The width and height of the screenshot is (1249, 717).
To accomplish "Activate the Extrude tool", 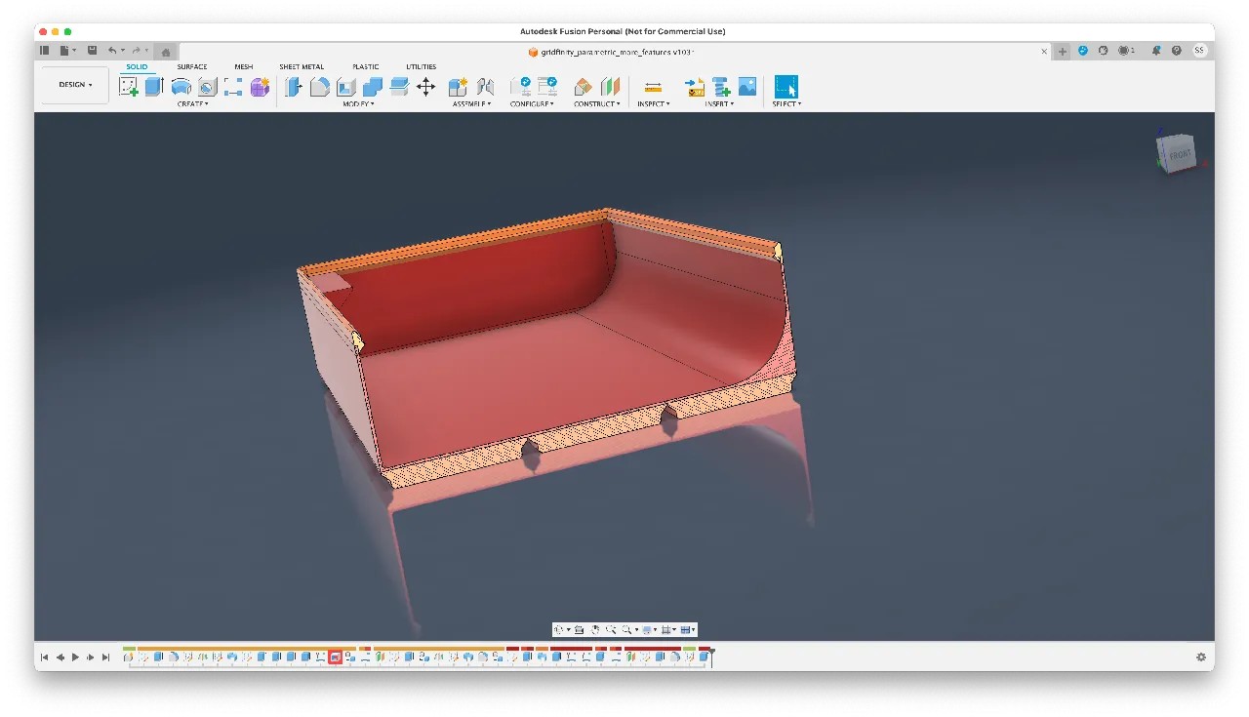I will point(153,86).
